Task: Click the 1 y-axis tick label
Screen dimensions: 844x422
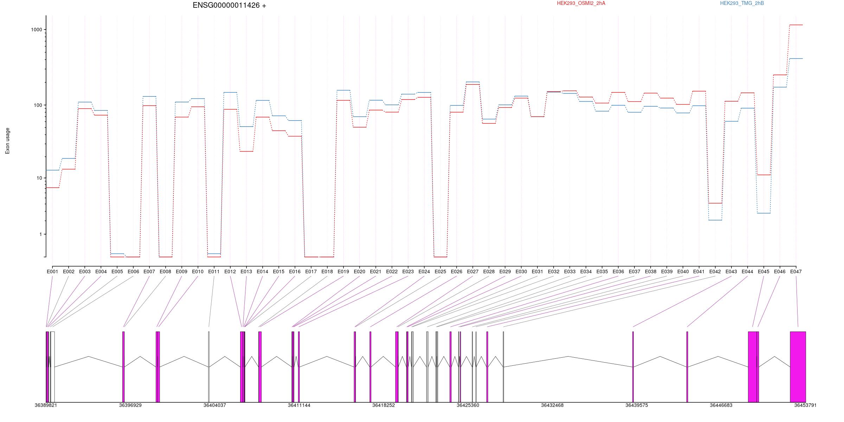Action: (41, 234)
